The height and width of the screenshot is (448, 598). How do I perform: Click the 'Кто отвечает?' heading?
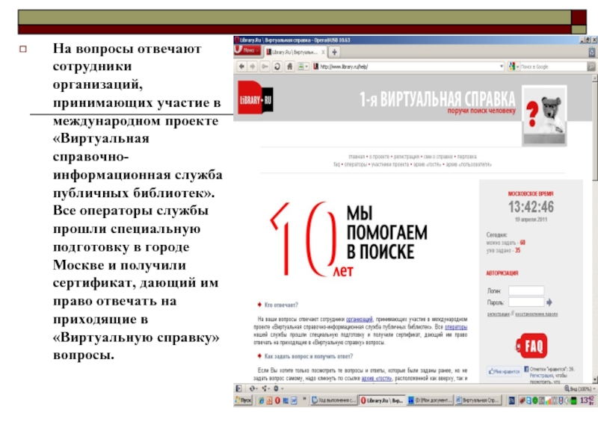pyautogui.click(x=281, y=305)
